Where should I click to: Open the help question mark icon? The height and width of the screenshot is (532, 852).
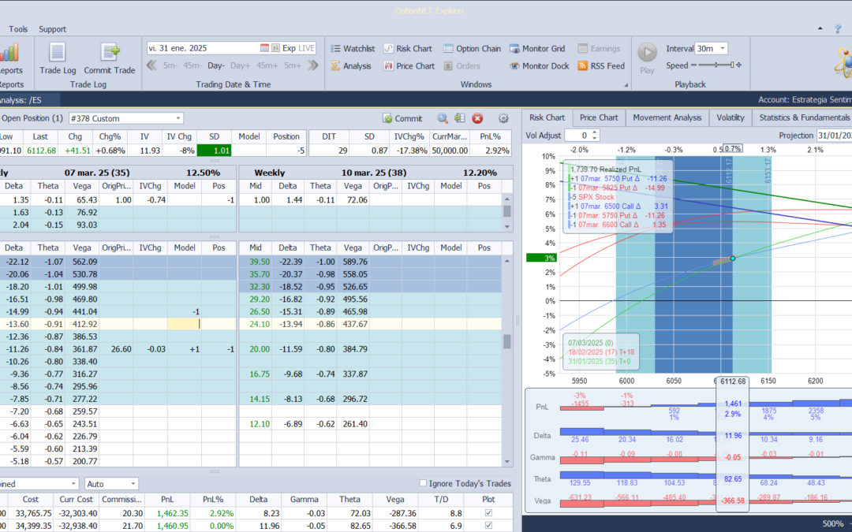click(837, 29)
